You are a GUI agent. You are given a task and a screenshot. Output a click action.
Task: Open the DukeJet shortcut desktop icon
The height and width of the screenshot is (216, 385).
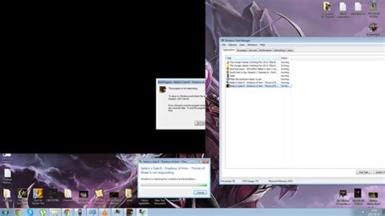(38, 194)
